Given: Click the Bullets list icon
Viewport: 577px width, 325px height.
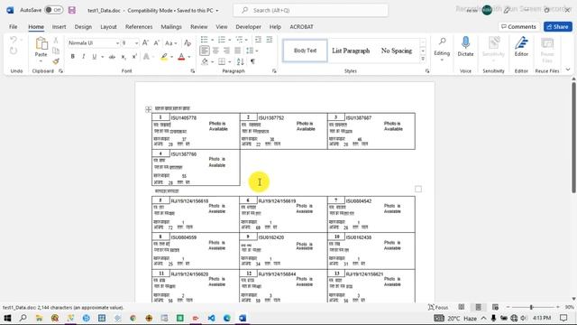Looking at the screenshot, I should (205, 40).
